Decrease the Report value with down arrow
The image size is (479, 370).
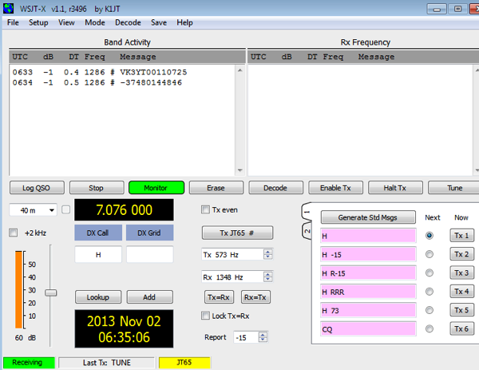[x=263, y=340]
